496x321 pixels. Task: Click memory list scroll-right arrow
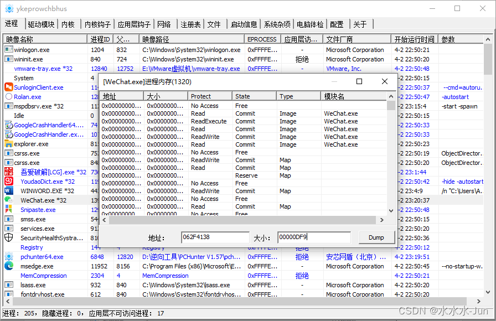[x=382, y=220]
